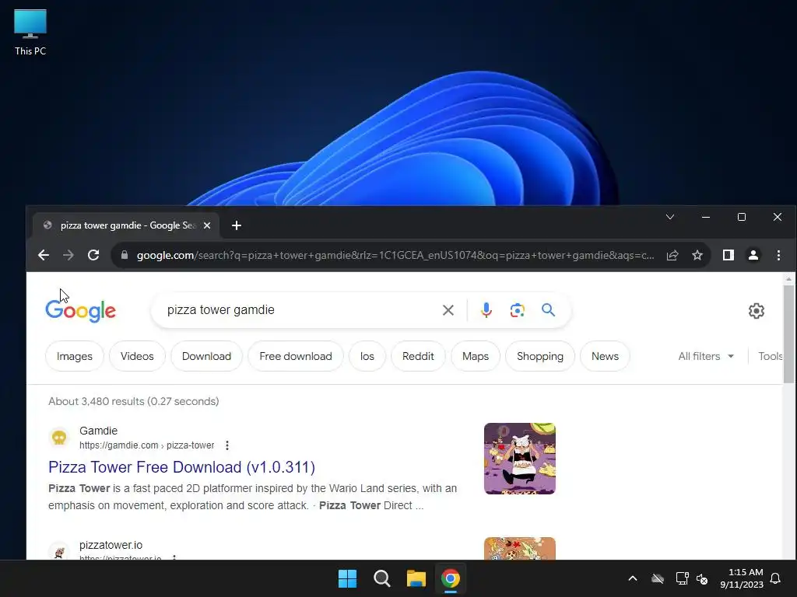Screen dimensions: 797x597
Task: Click Chrome icon in taskbar
Action: click(x=451, y=578)
